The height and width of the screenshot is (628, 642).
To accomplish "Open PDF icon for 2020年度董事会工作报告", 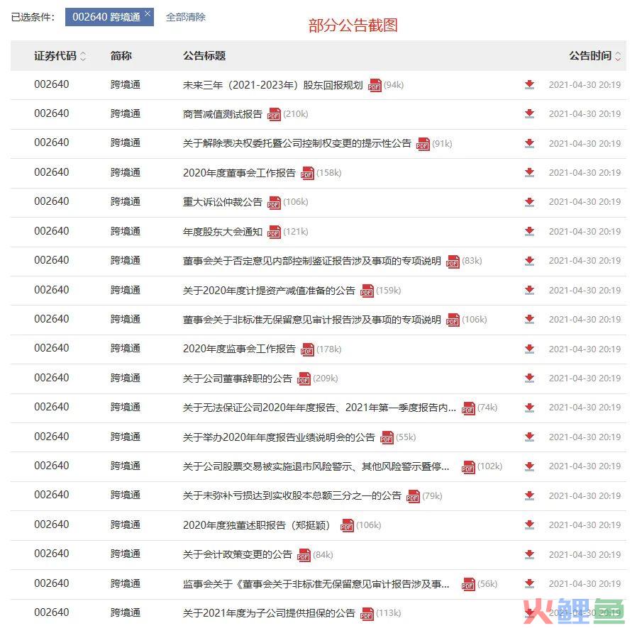I will click(x=307, y=174).
